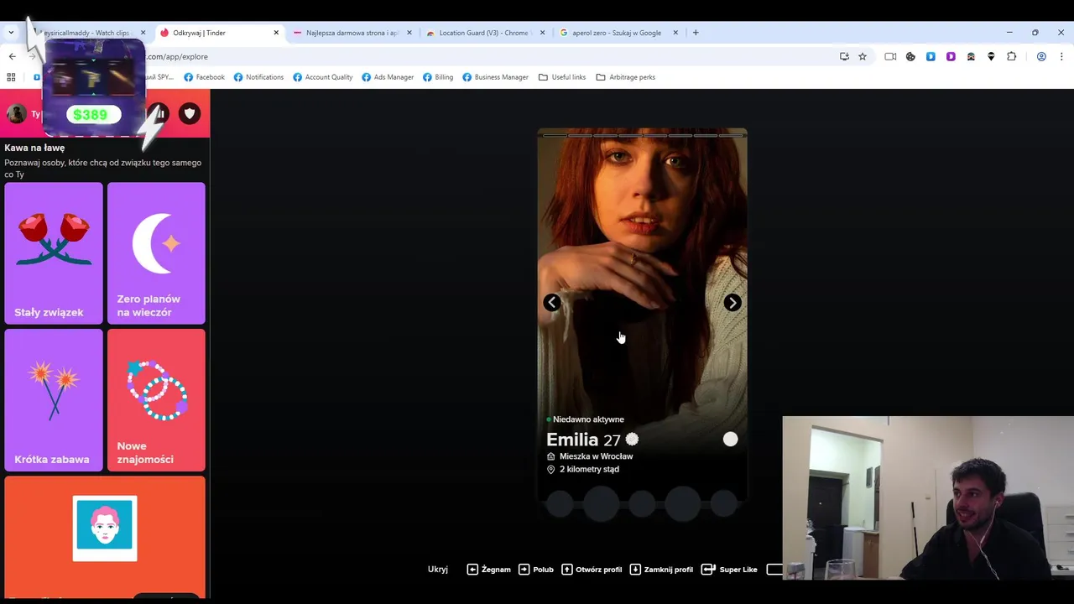Open a new browser tab
The height and width of the screenshot is (604, 1074).
tap(696, 33)
